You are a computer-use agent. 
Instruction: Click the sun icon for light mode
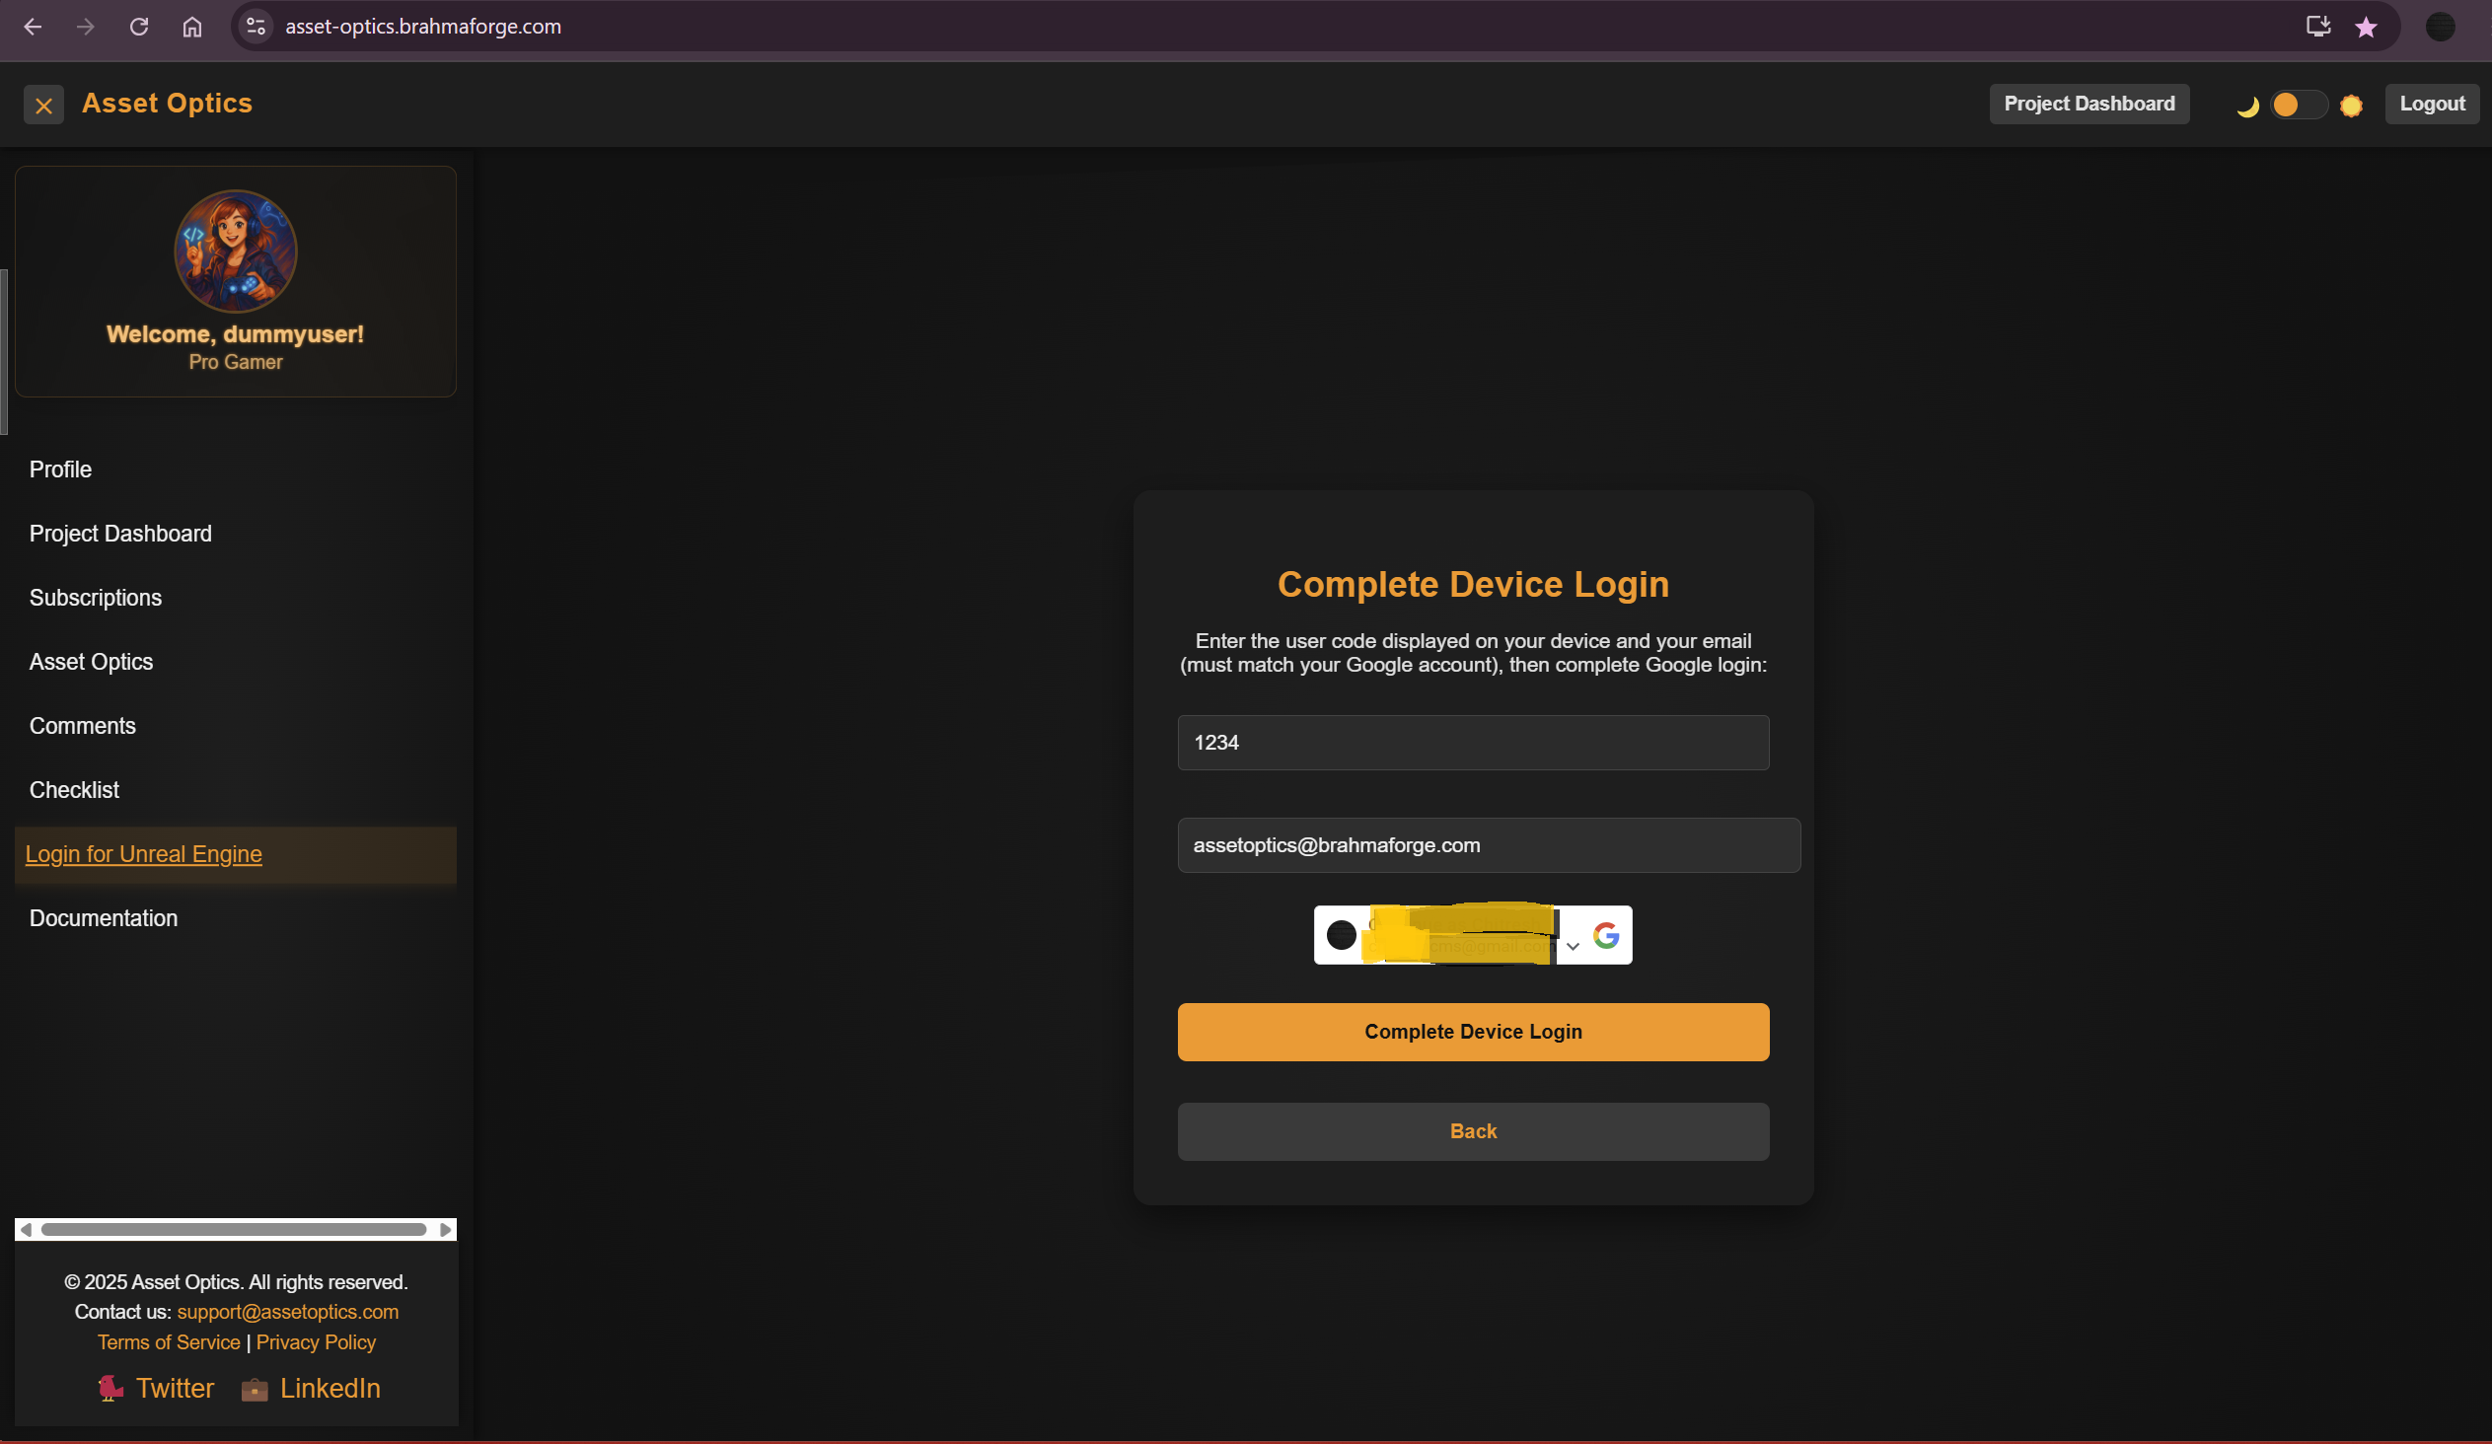2352,106
